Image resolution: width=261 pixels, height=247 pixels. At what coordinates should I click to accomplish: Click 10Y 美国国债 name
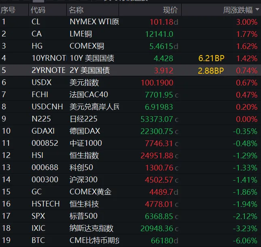point(92,58)
